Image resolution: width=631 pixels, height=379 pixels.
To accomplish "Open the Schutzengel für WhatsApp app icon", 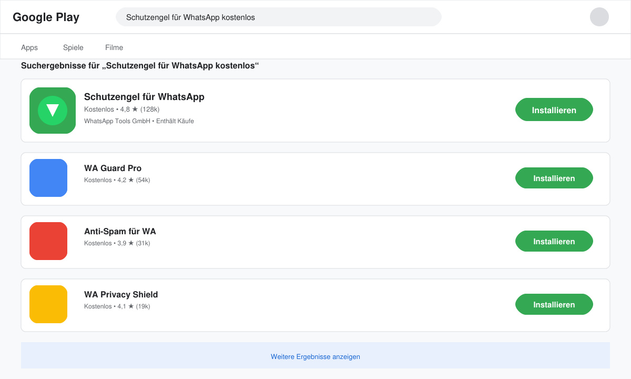I will click(x=53, y=111).
